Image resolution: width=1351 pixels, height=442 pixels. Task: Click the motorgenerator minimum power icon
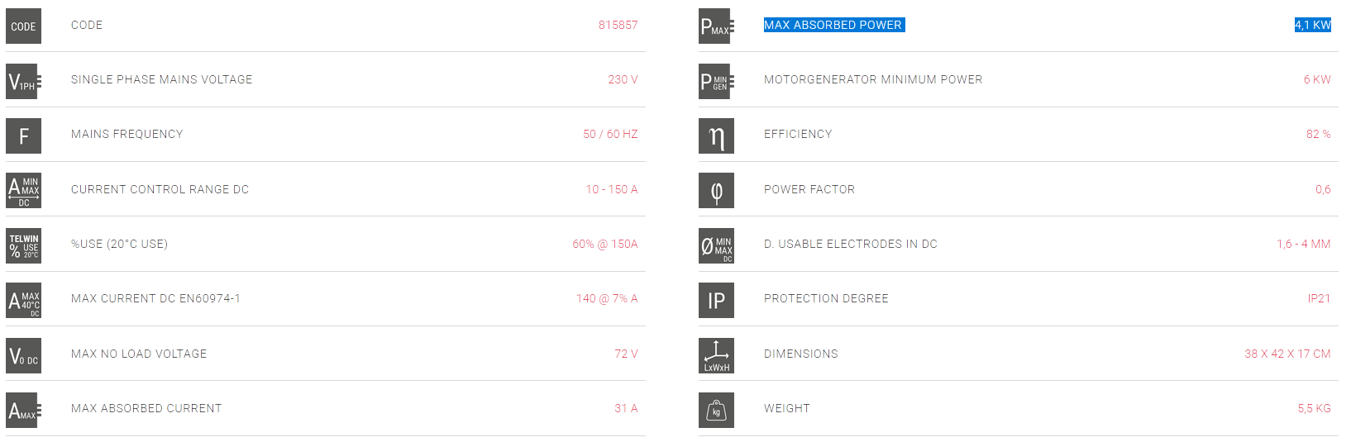[716, 81]
